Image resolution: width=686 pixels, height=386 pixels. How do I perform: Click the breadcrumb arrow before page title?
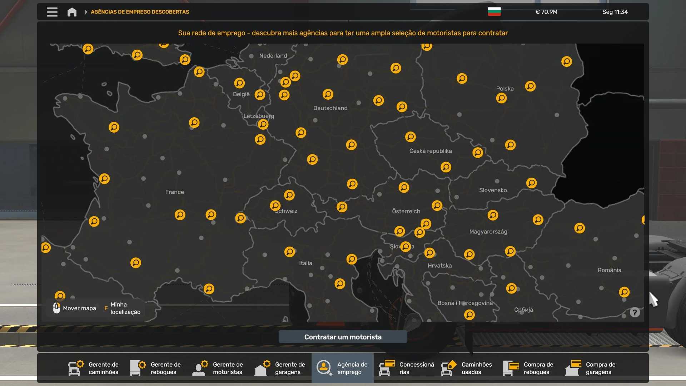click(86, 12)
